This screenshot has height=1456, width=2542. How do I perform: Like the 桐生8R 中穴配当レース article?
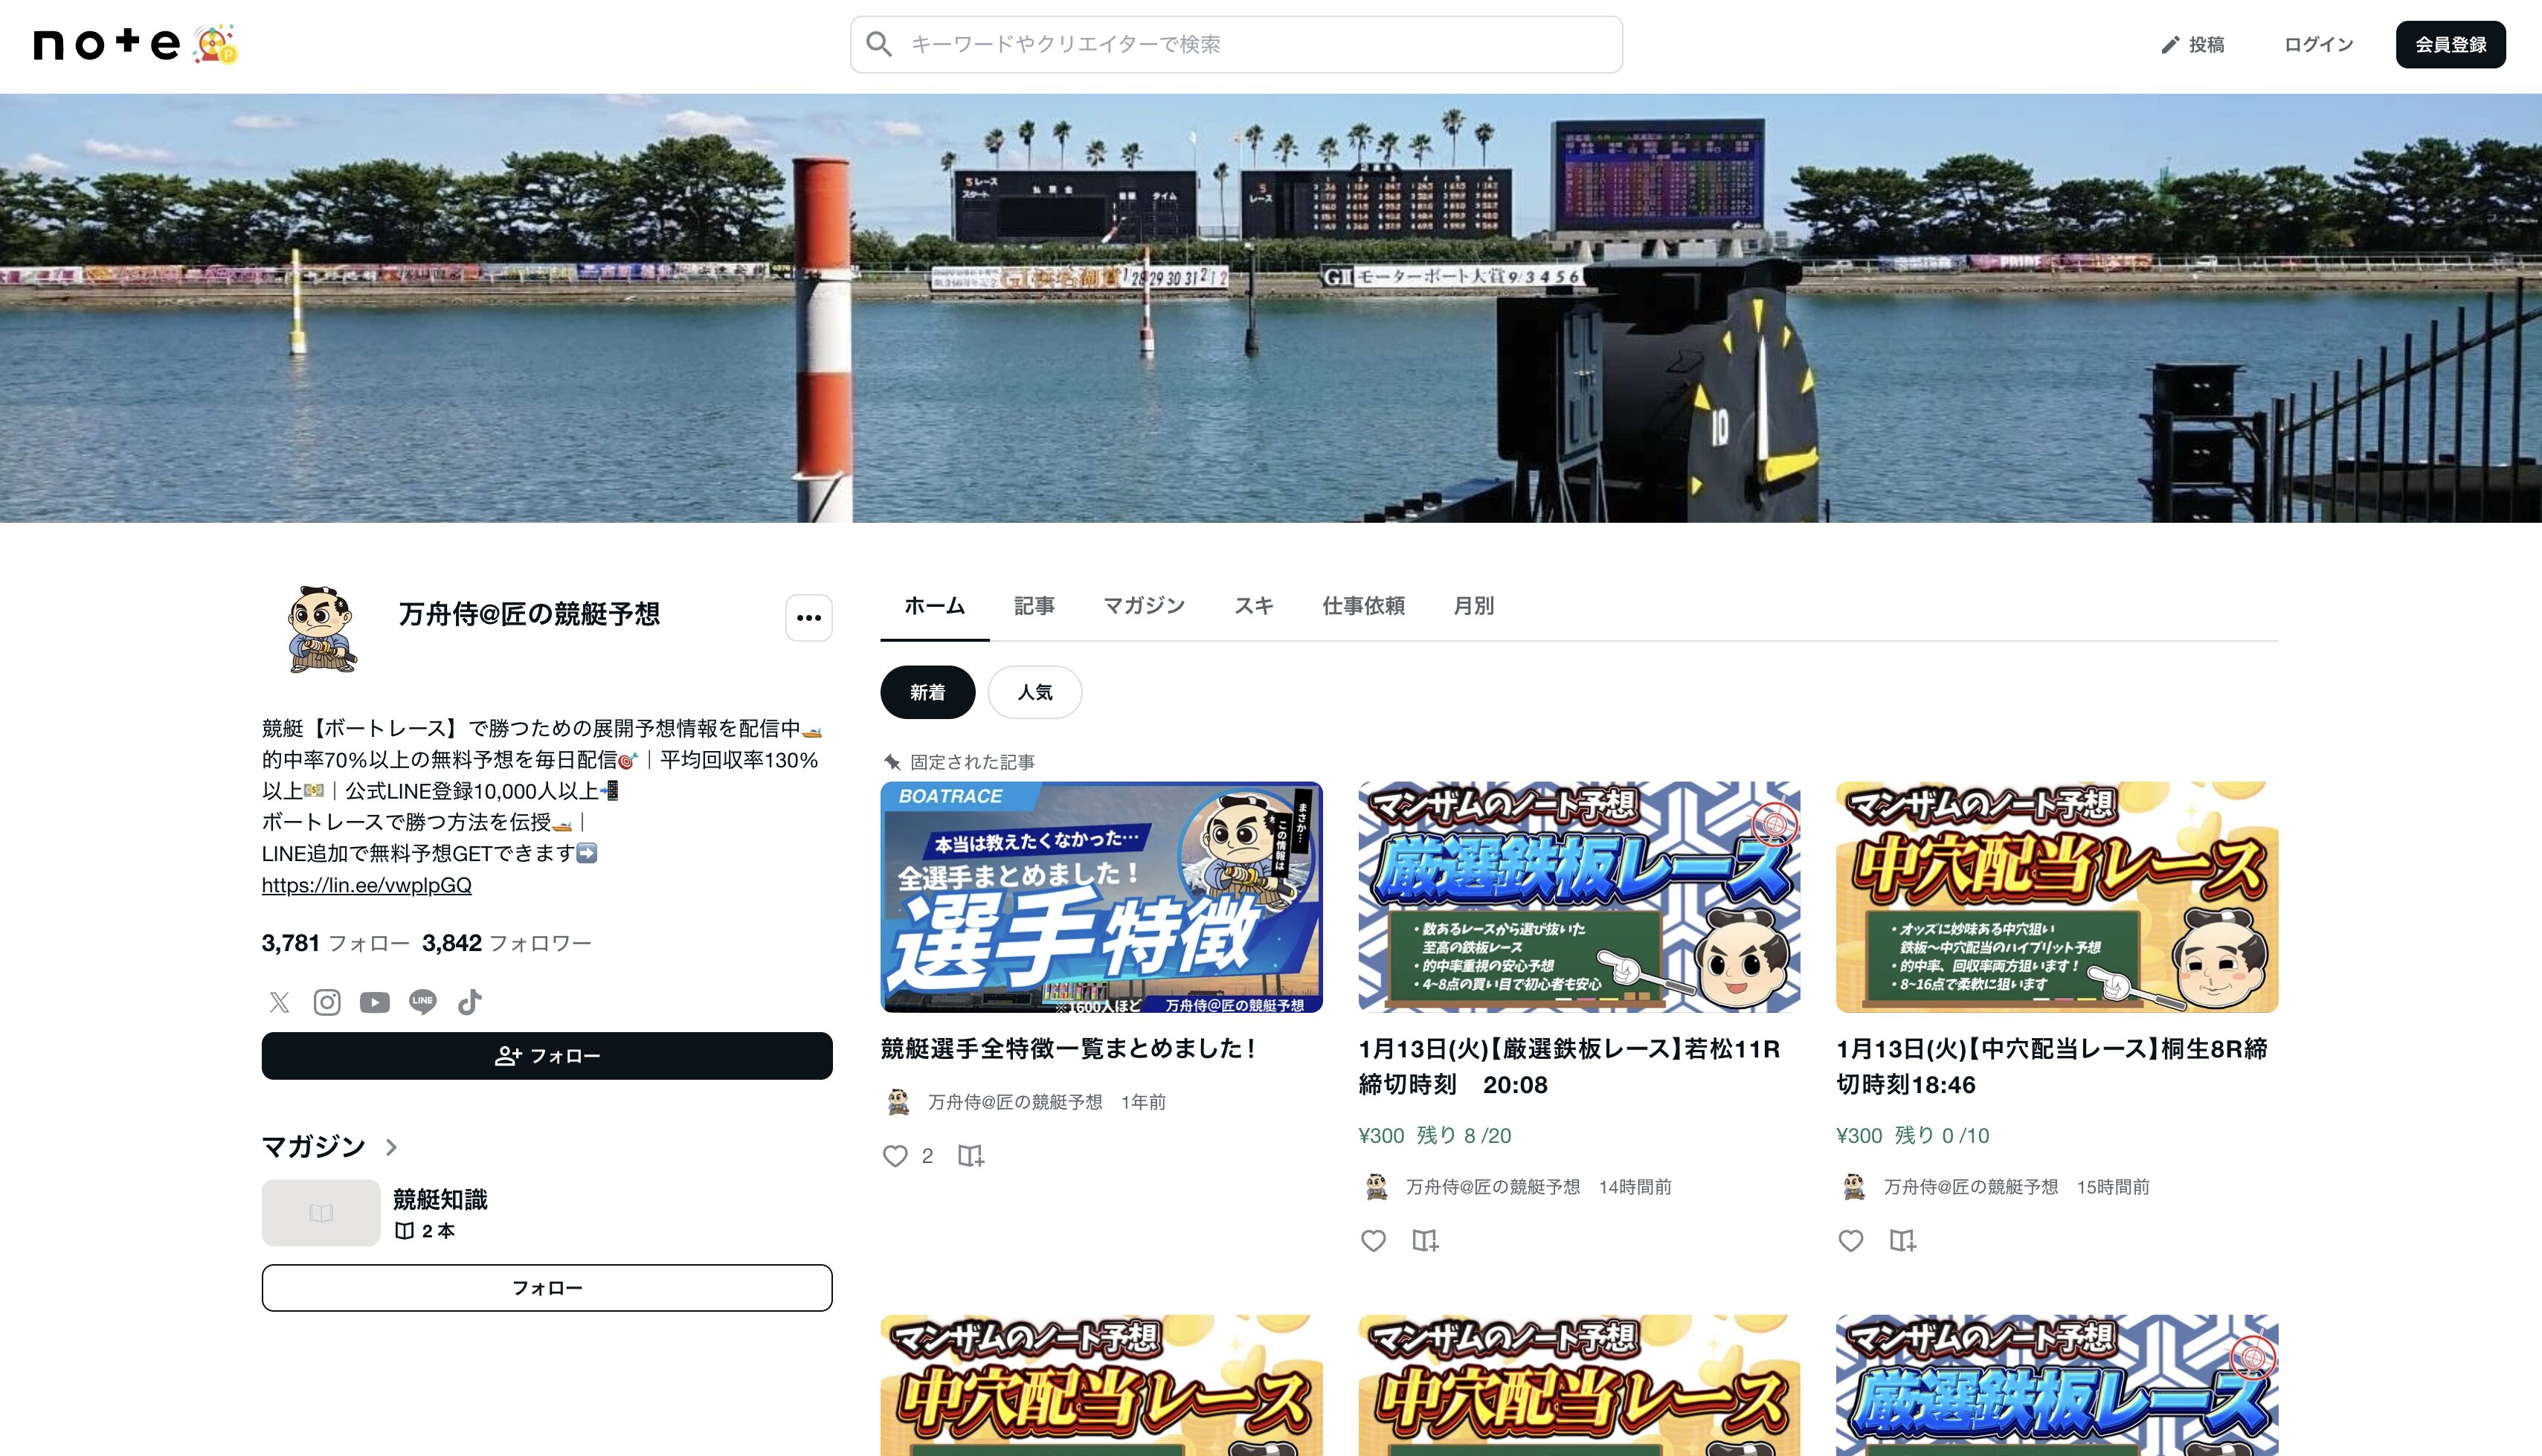[x=1851, y=1241]
